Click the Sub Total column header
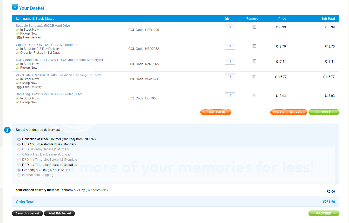 click(328, 19)
